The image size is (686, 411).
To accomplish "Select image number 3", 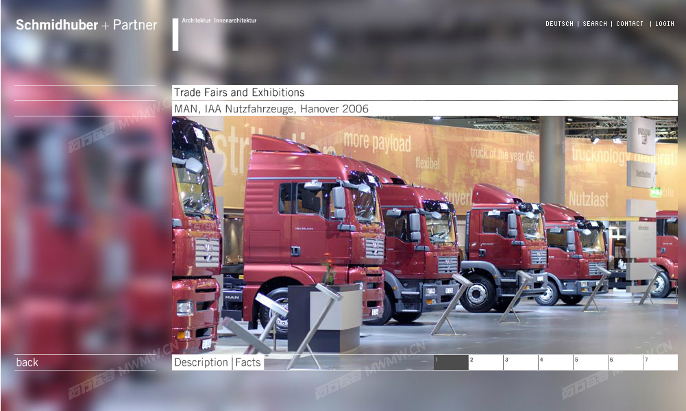I will pyautogui.click(x=521, y=362).
